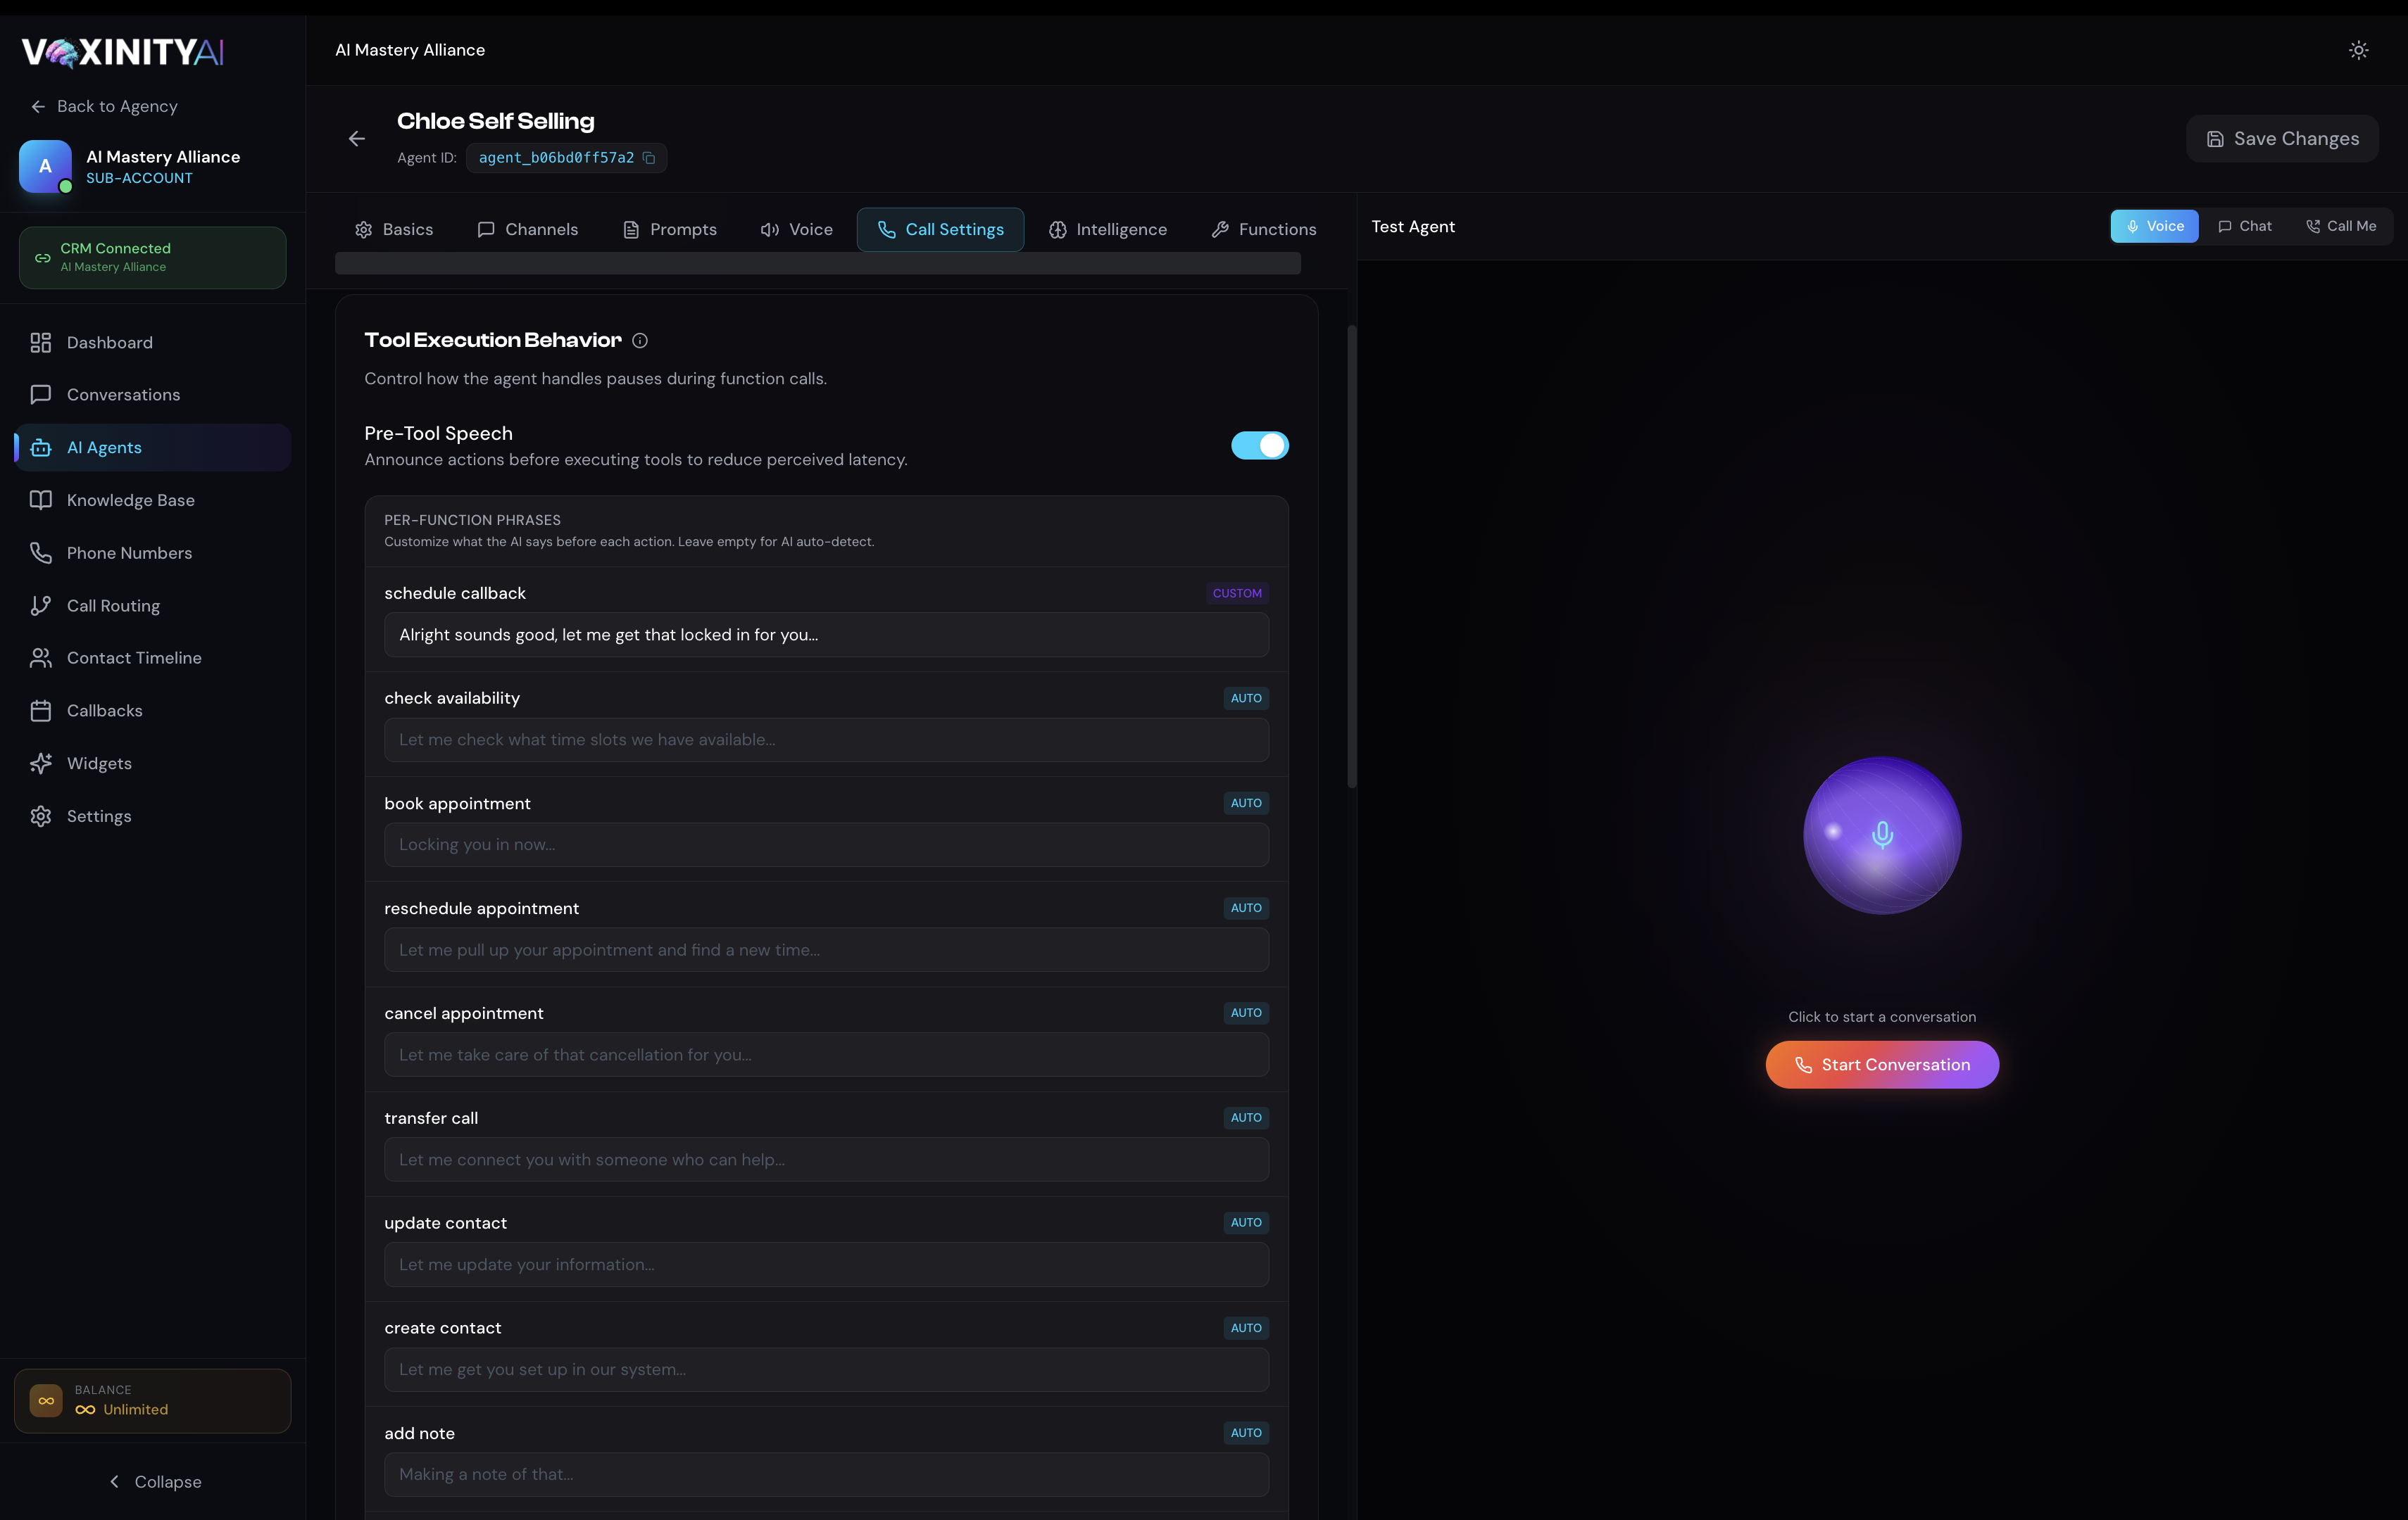Click the Dashboard grid icon
Screen dimensions: 2408x1520
(x=40, y=343)
